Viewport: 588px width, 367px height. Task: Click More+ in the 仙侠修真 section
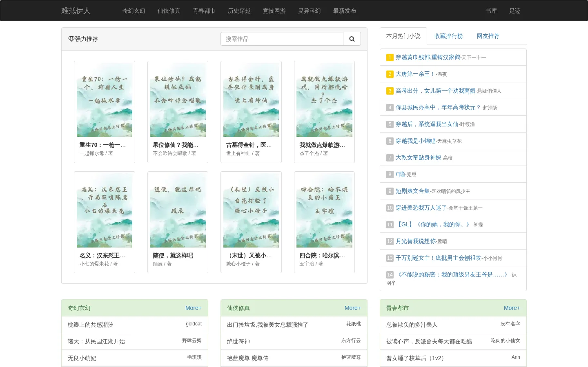353,308
